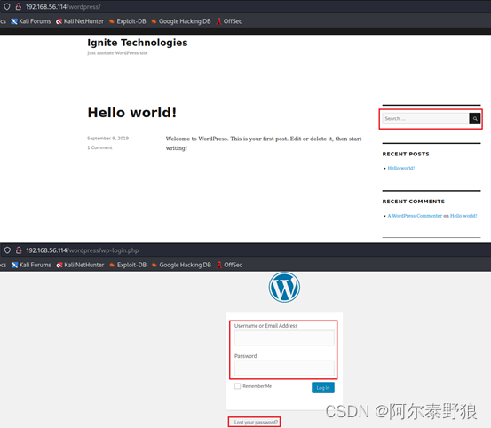Click the Ignite Technologies site title

point(138,43)
